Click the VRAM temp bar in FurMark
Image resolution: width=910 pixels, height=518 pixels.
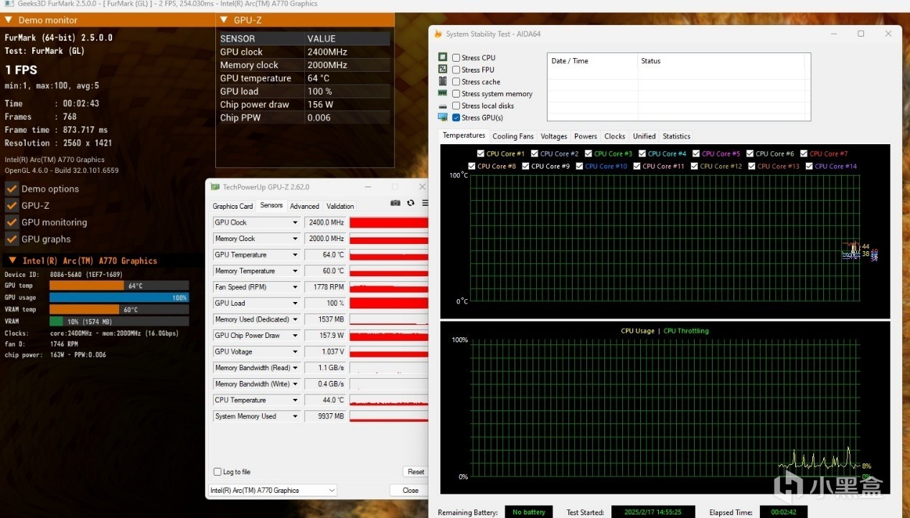point(119,310)
